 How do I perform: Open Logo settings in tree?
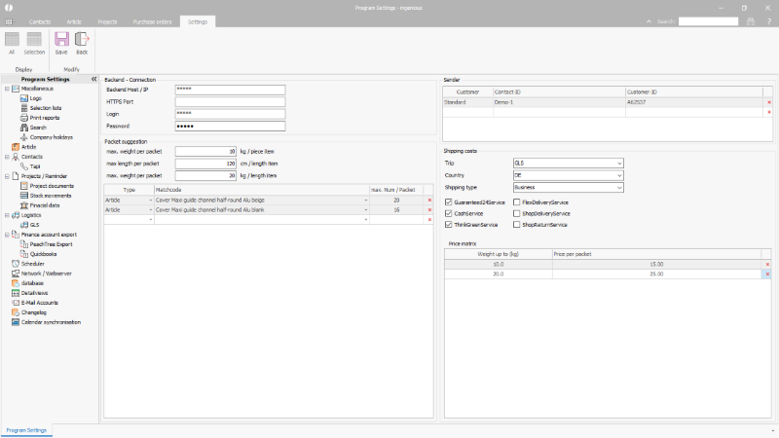(35, 98)
